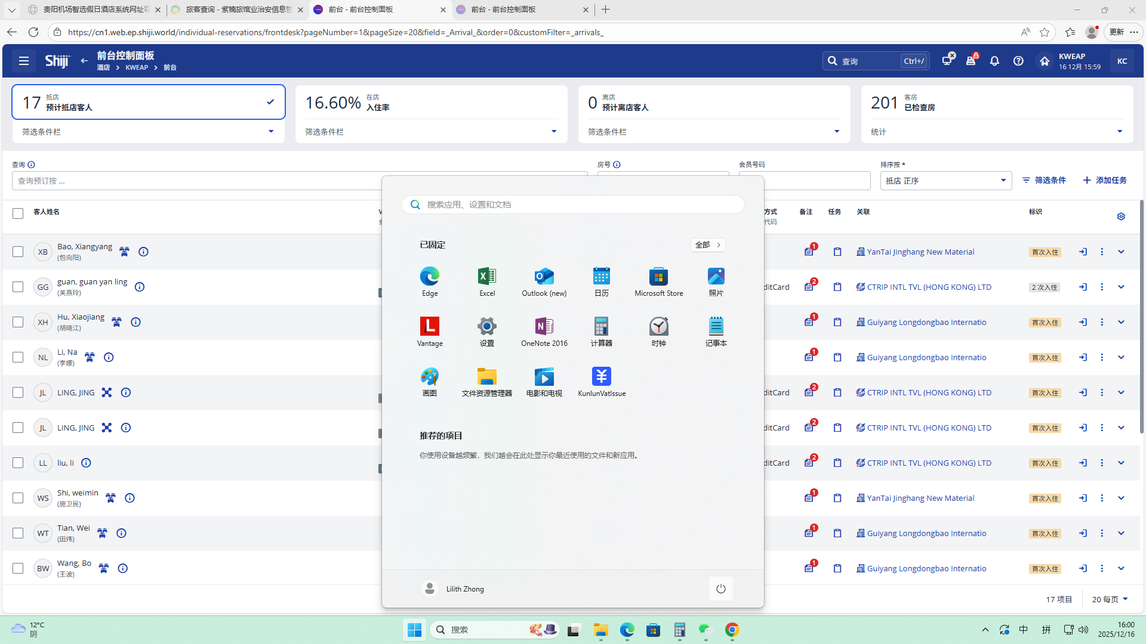The height and width of the screenshot is (644, 1146).
Task: Click the 添加任务 add task button
Action: (x=1105, y=180)
